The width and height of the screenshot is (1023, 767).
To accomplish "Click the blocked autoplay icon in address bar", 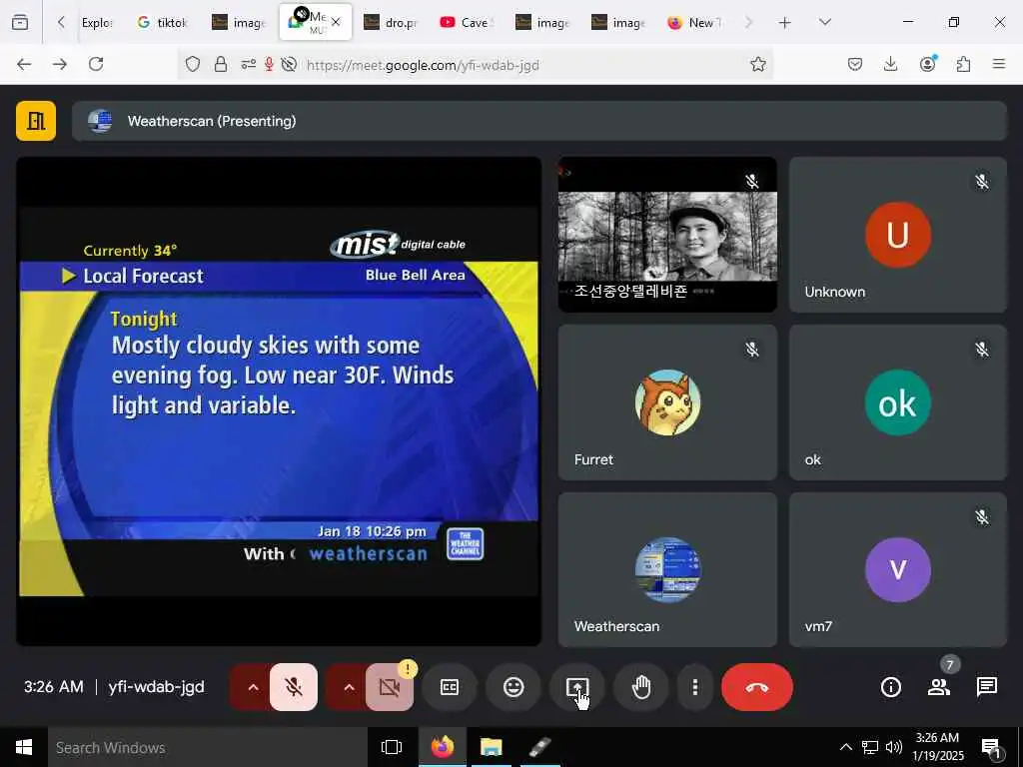I will (289, 64).
